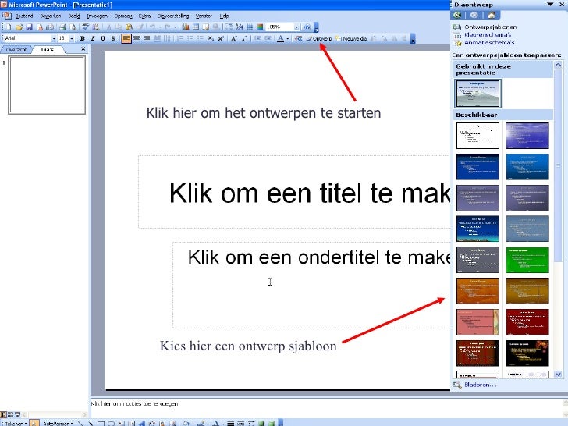Create a new blank presentation
This screenshot has width=568, height=426.
tap(9, 27)
